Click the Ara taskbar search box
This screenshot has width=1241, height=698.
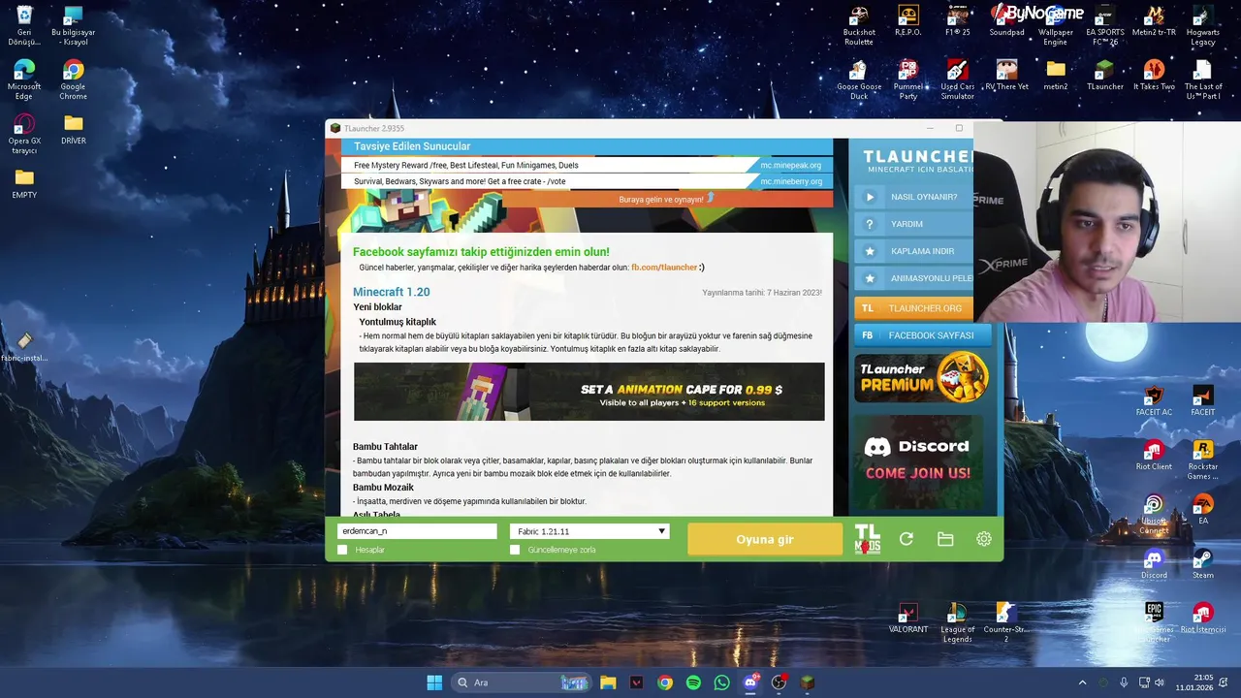click(x=523, y=682)
